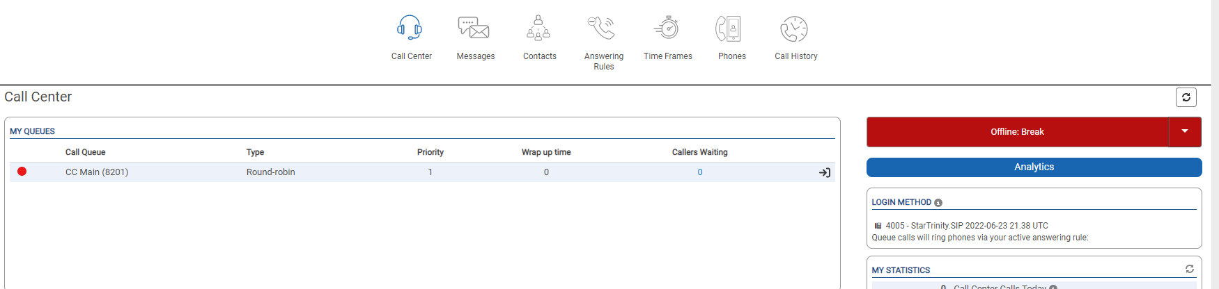Refresh My Statistics panel
1219x289 pixels.
point(1190,269)
